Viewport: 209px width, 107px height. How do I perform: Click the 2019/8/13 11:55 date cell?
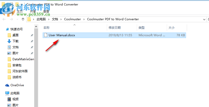click(x=120, y=35)
